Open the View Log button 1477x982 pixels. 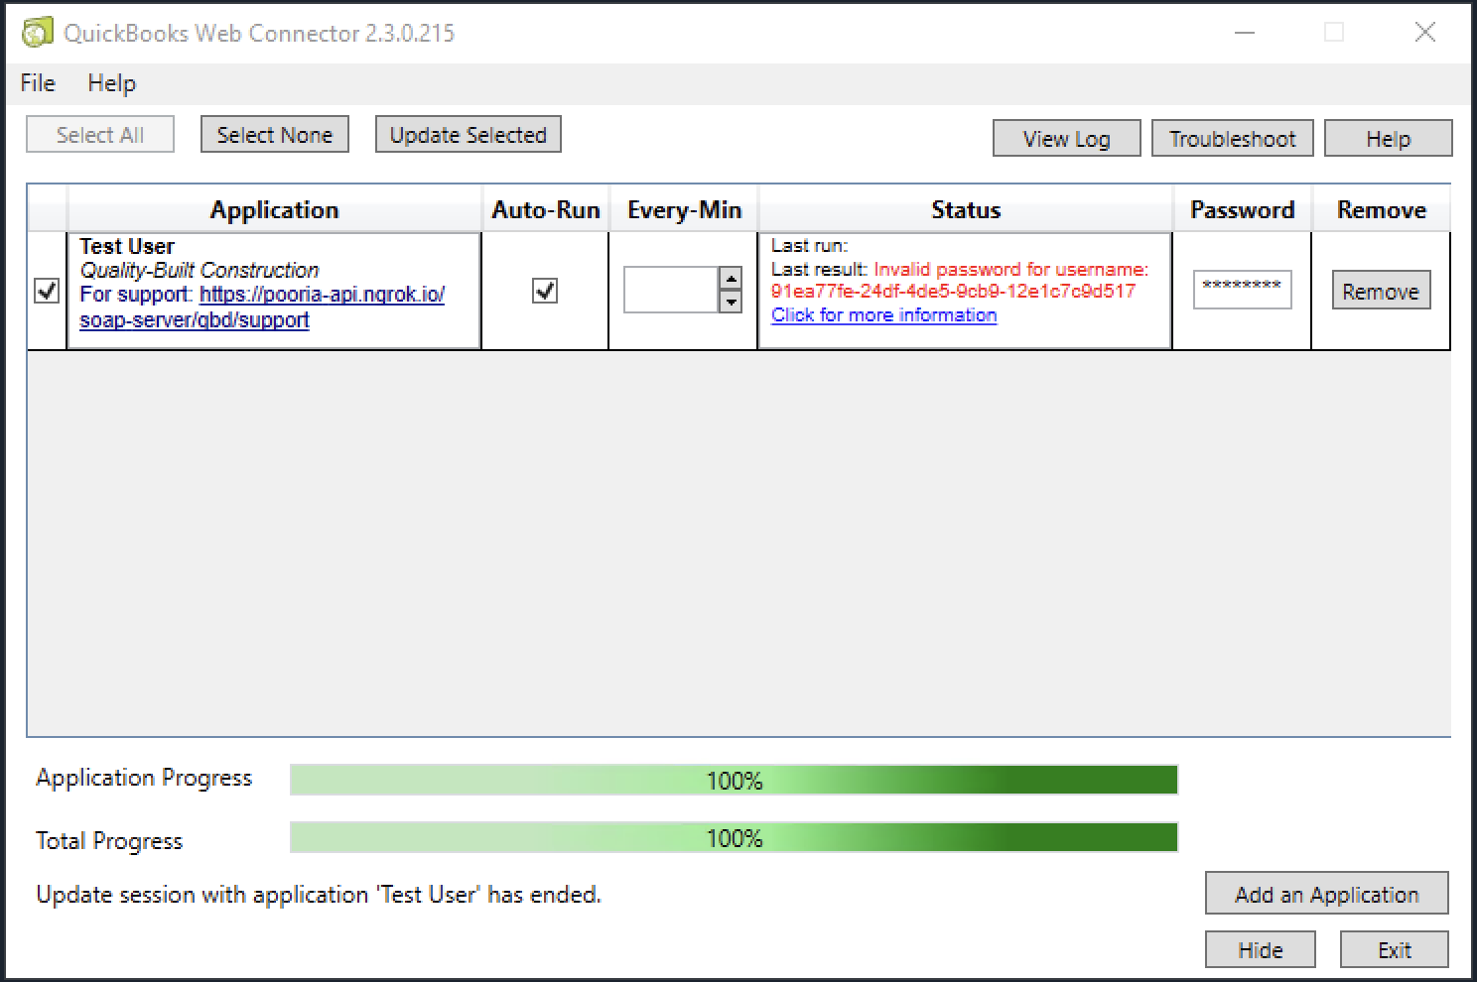pyautogui.click(x=1067, y=139)
